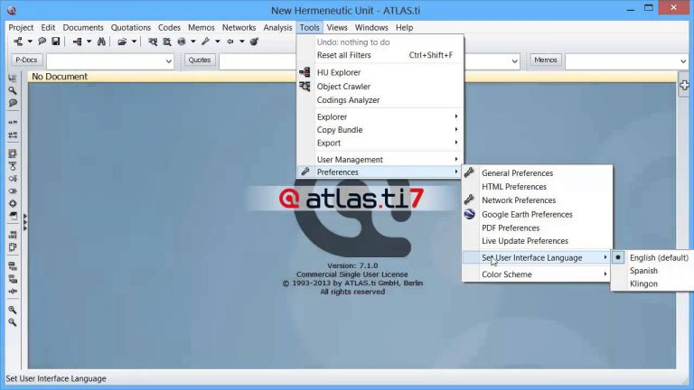Open the P-Docs combo box dropdown
The height and width of the screenshot is (390, 694).
coord(169,61)
